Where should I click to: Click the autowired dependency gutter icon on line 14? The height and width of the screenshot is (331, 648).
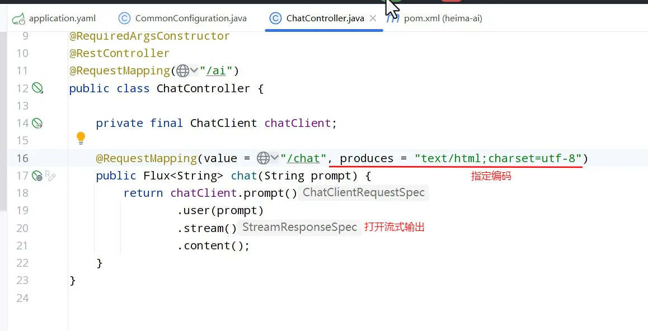pos(37,123)
